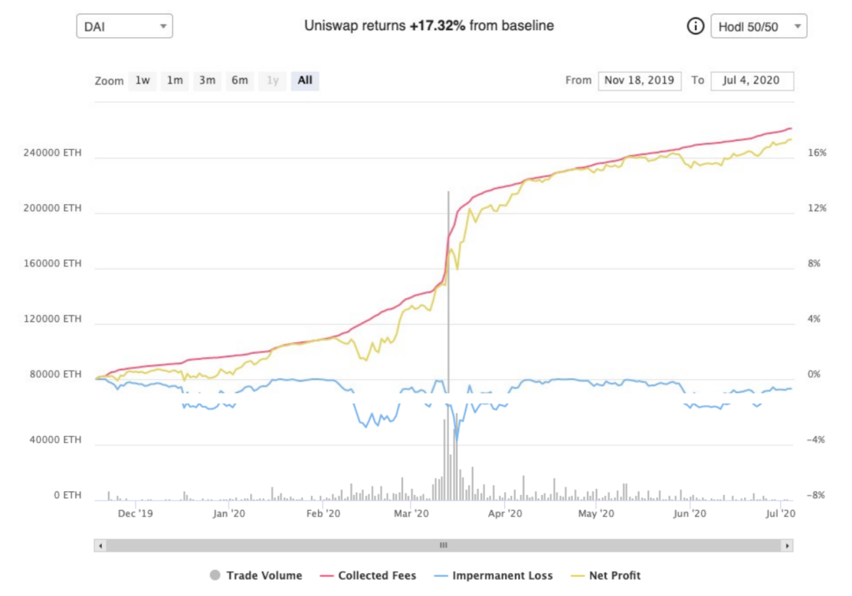Click the scrollbar right arrow

click(x=787, y=546)
